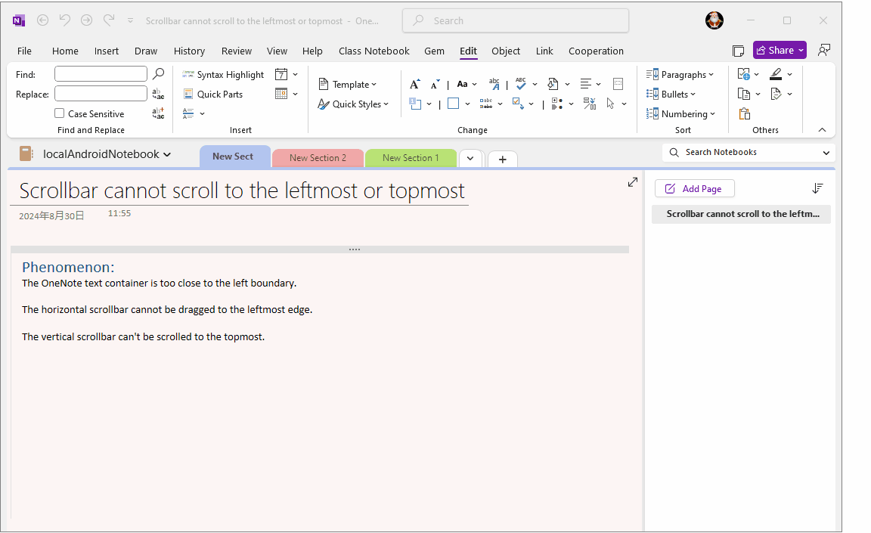Open the Quick Styles dropdown
The width and height of the screenshot is (871, 533).
click(x=353, y=104)
